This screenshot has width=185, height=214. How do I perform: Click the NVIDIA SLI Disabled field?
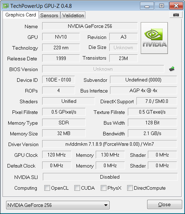click(110, 177)
